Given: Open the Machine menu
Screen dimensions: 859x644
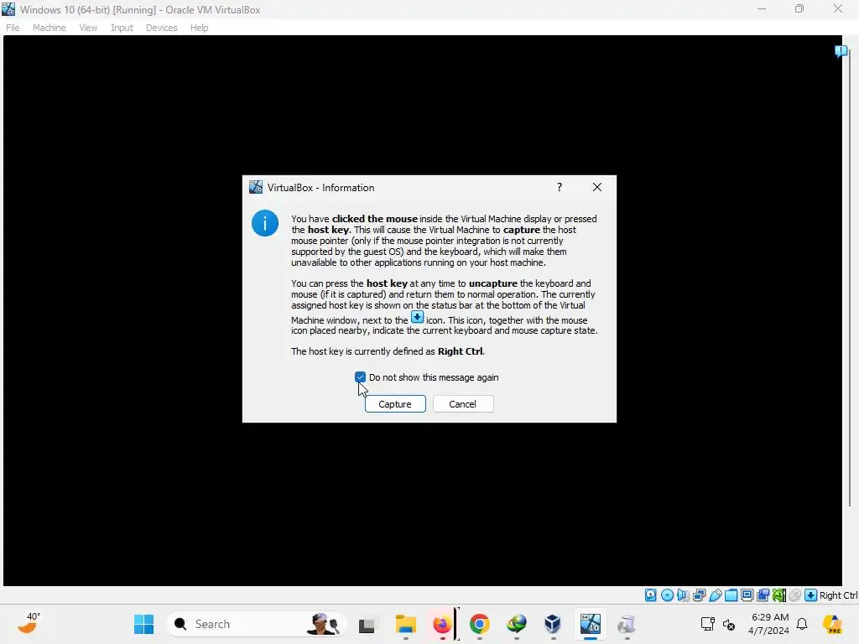Looking at the screenshot, I should click(x=49, y=28).
